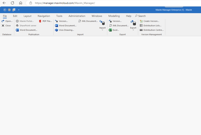Reload the page with the refresh icon
Image resolution: width=201 pixels, height=135 pixels.
pyautogui.click(x=13, y=3)
